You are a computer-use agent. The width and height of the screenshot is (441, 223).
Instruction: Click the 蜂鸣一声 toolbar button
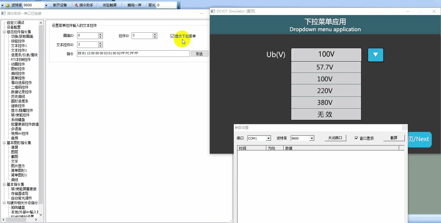pyautogui.click(x=134, y=5)
